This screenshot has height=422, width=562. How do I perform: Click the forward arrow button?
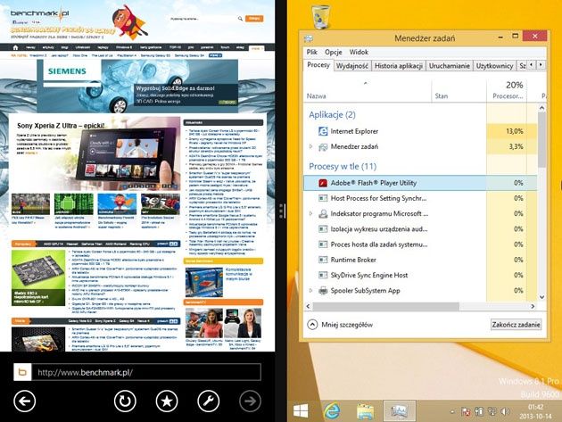(250, 401)
